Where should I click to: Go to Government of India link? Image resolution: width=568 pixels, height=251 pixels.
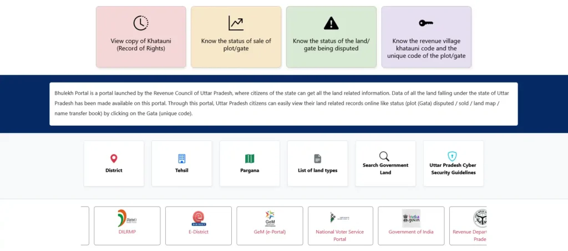pos(411,232)
